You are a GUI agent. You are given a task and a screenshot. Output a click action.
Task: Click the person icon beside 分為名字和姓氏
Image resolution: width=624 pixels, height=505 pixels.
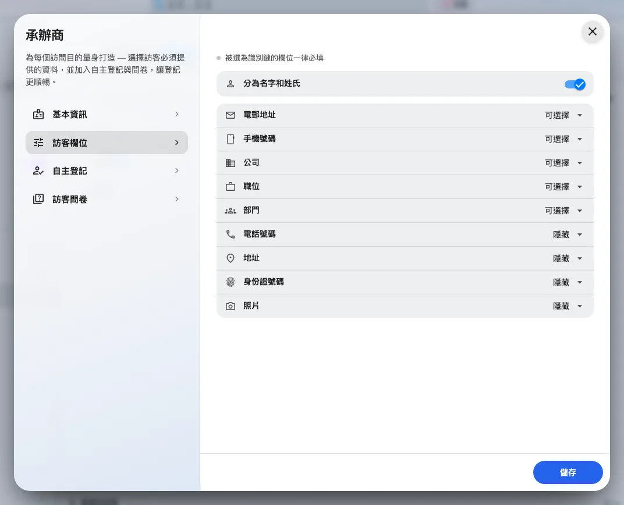click(x=231, y=84)
